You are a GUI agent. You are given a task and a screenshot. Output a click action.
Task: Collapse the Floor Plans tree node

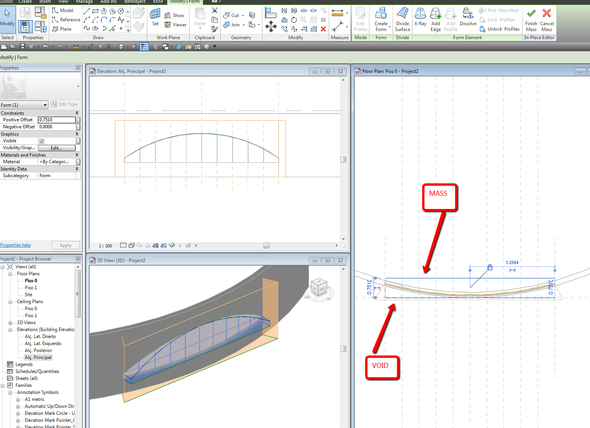point(10,274)
